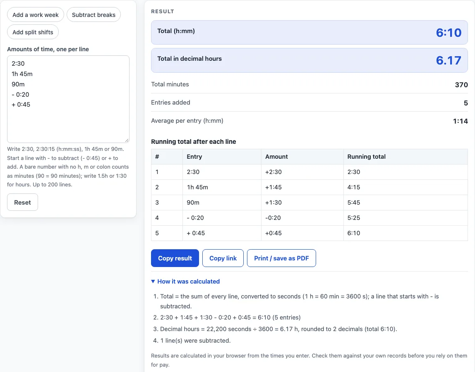Click the "Decimal hours = 22,200 seconds" step
Screen dimensions: 475x372
pyautogui.click(x=279, y=329)
